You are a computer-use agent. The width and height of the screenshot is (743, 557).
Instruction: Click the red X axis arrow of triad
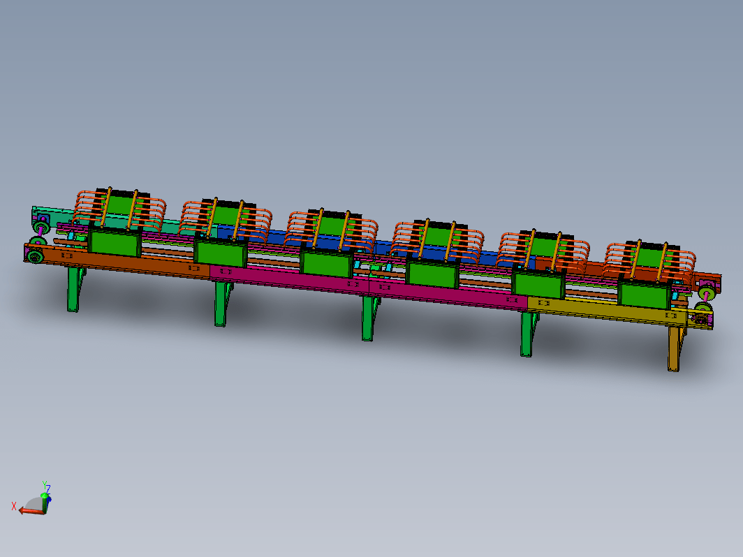[30, 511]
